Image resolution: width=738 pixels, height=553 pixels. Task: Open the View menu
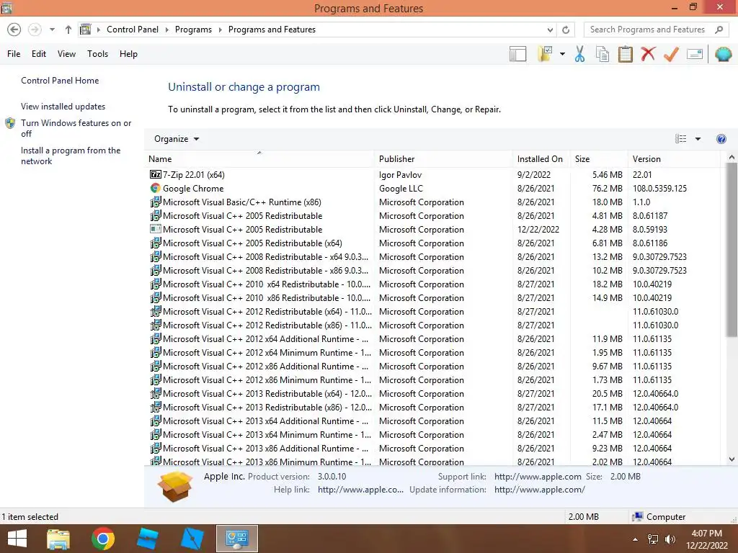point(66,54)
